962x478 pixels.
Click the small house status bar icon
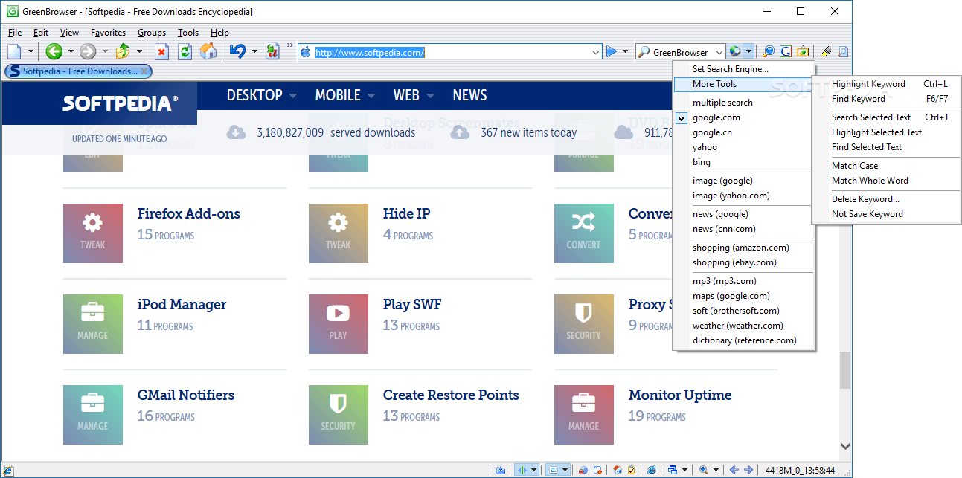tap(618, 470)
